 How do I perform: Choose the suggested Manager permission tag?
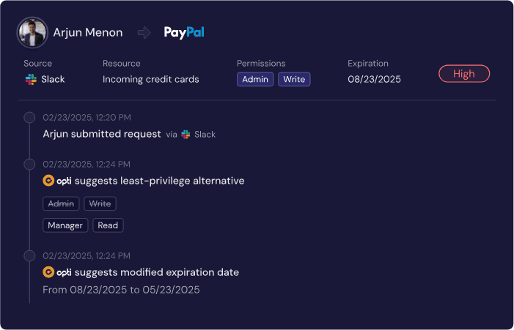coord(65,225)
